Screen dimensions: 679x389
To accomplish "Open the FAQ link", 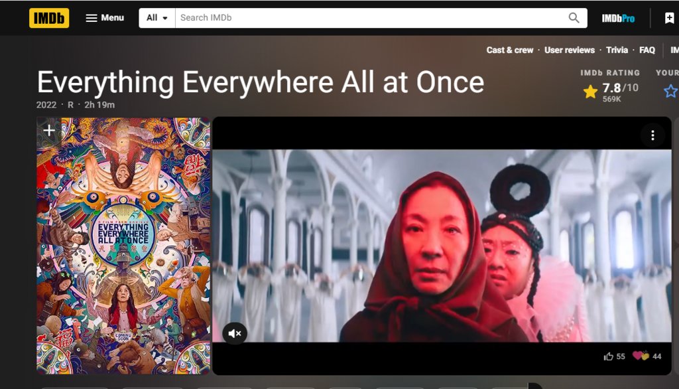I will [x=647, y=50].
